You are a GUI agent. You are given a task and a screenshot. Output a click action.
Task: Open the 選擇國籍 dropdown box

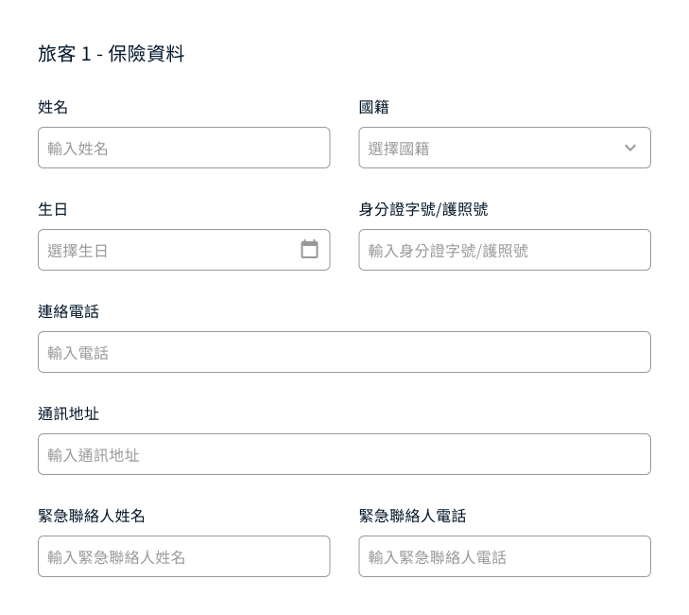coord(505,148)
